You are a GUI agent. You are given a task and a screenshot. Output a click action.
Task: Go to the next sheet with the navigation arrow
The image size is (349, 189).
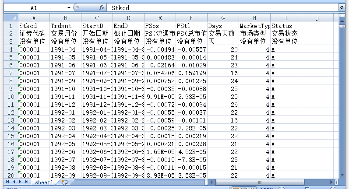[20, 182]
